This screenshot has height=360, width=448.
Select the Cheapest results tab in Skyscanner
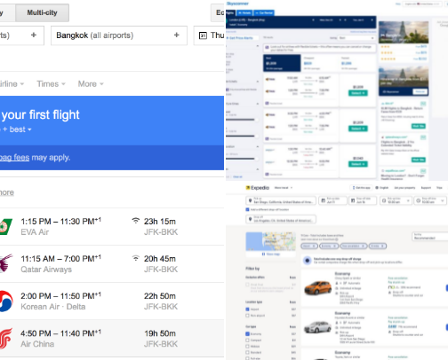click(319, 63)
